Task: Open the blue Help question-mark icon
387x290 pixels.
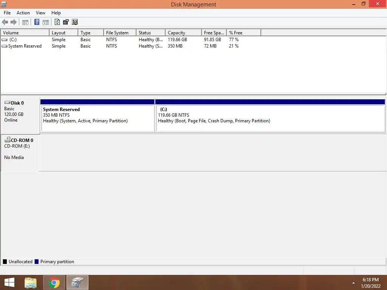Action: [x=37, y=22]
